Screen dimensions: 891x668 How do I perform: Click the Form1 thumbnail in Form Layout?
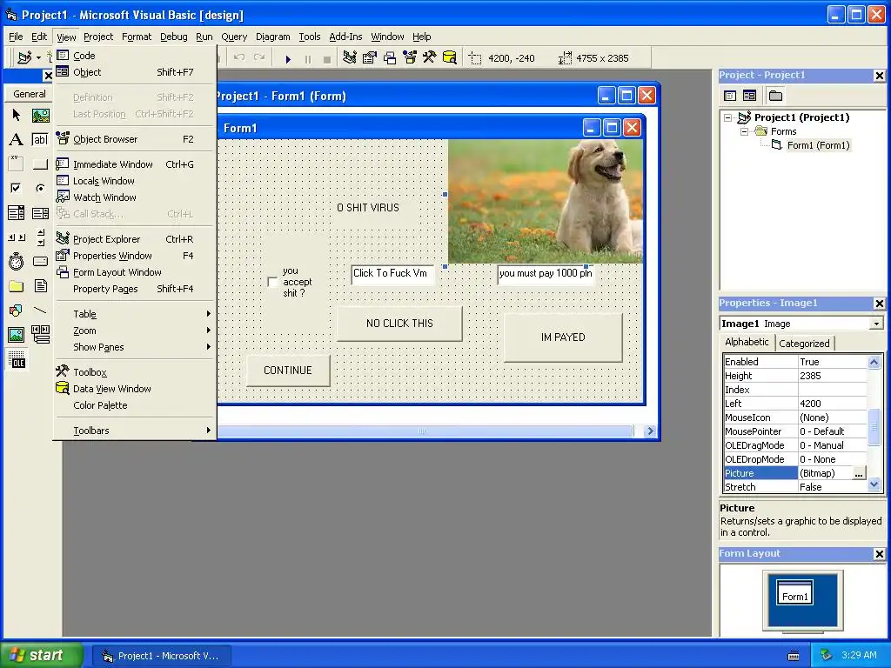794,593
